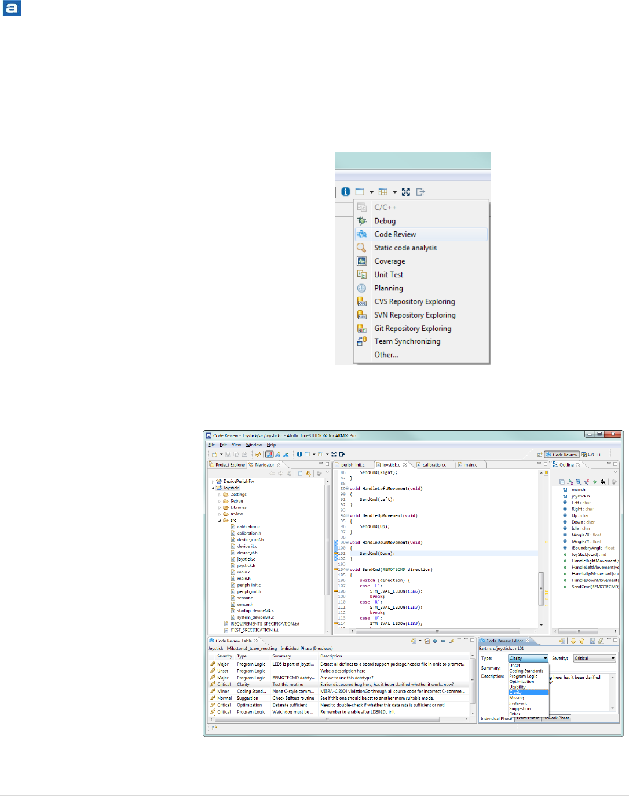This screenshot has height=796, width=629.
Task: Switch to the Rework Phase tab
Action: point(557,718)
